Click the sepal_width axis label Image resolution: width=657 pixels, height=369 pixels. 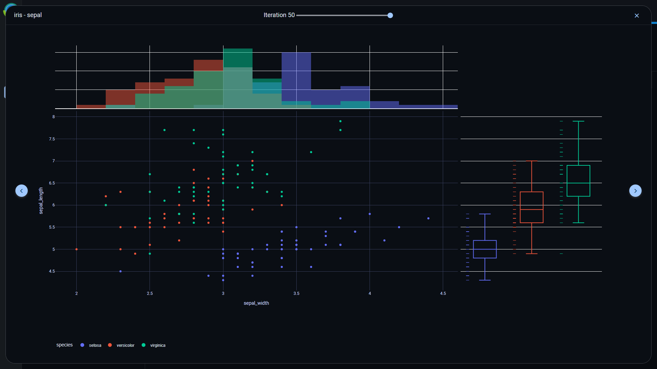(x=256, y=303)
